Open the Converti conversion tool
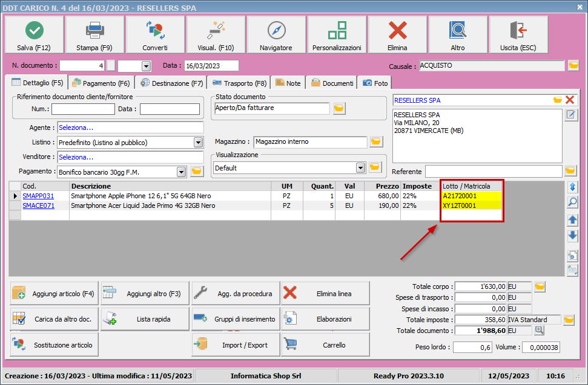 click(155, 35)
